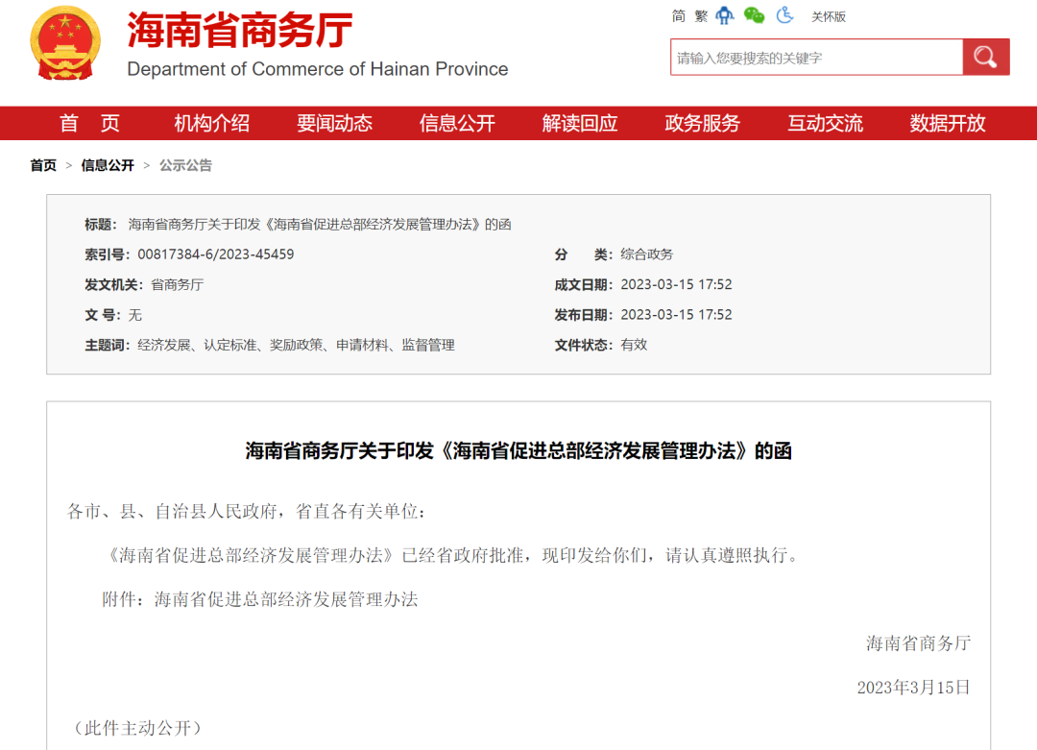Image resolution: width=1037 pixels, height=750 pixels.
Task: Click the 发布日期 value 2023-03-15 17:52
Action: (676, 315)
